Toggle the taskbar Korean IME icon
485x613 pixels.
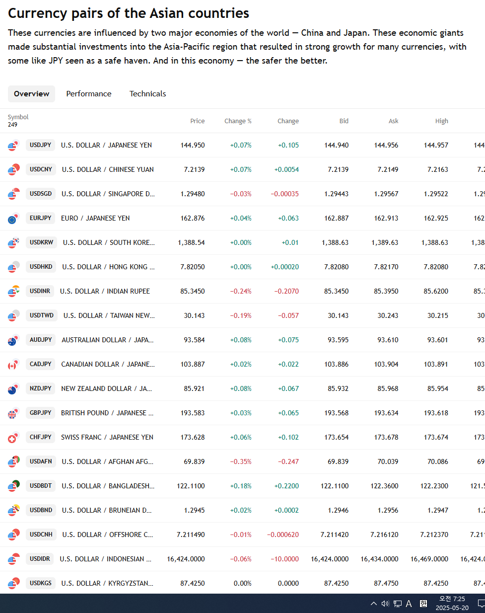pos(423,604)
